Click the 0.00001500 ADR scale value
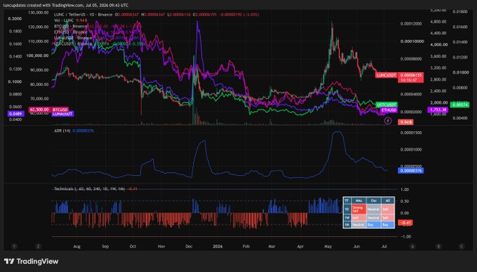This screenshot has height=272, width=477. click(x=411, y=132)
